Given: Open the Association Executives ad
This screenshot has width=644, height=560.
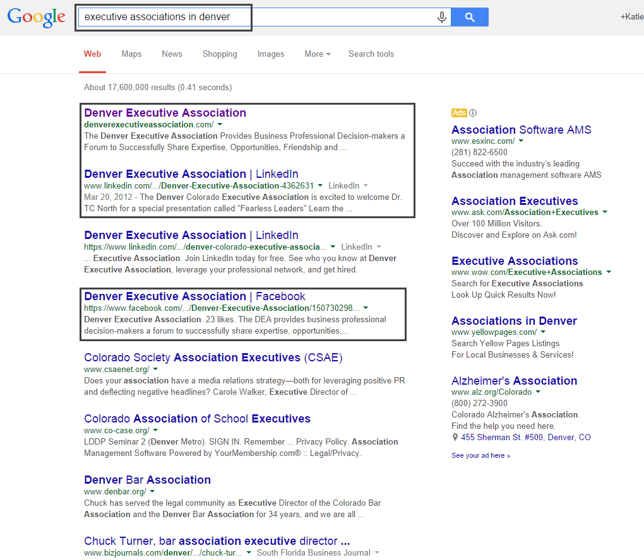Looking at the screenshot, I should coord(515,201).
